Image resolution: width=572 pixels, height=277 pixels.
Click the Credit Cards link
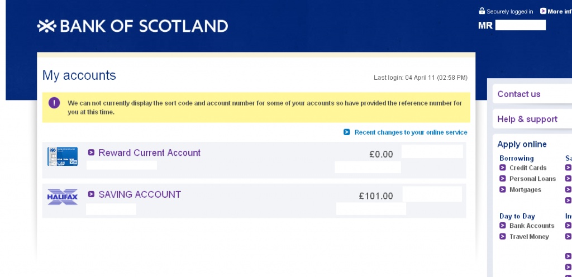click(528, 168)
